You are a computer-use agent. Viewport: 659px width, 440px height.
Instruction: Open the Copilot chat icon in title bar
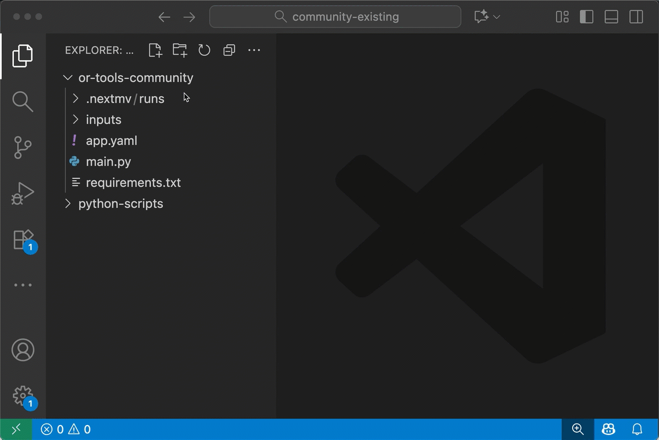[481, 17]
